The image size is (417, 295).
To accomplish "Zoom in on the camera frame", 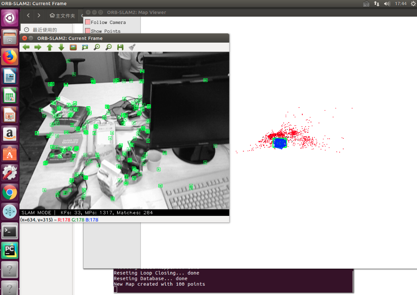I will (97, 47).
